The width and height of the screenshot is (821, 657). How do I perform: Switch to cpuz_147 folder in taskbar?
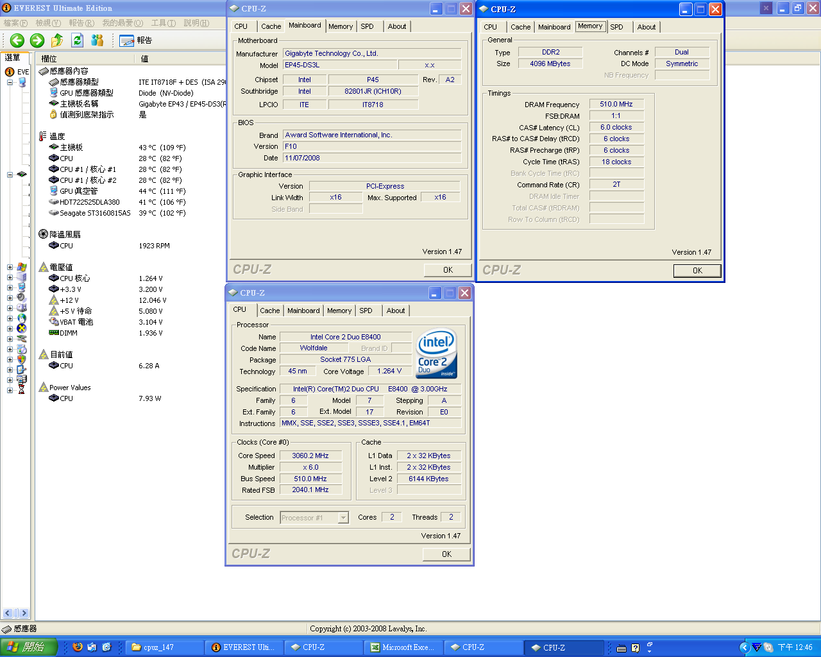[x=165, y=647]
